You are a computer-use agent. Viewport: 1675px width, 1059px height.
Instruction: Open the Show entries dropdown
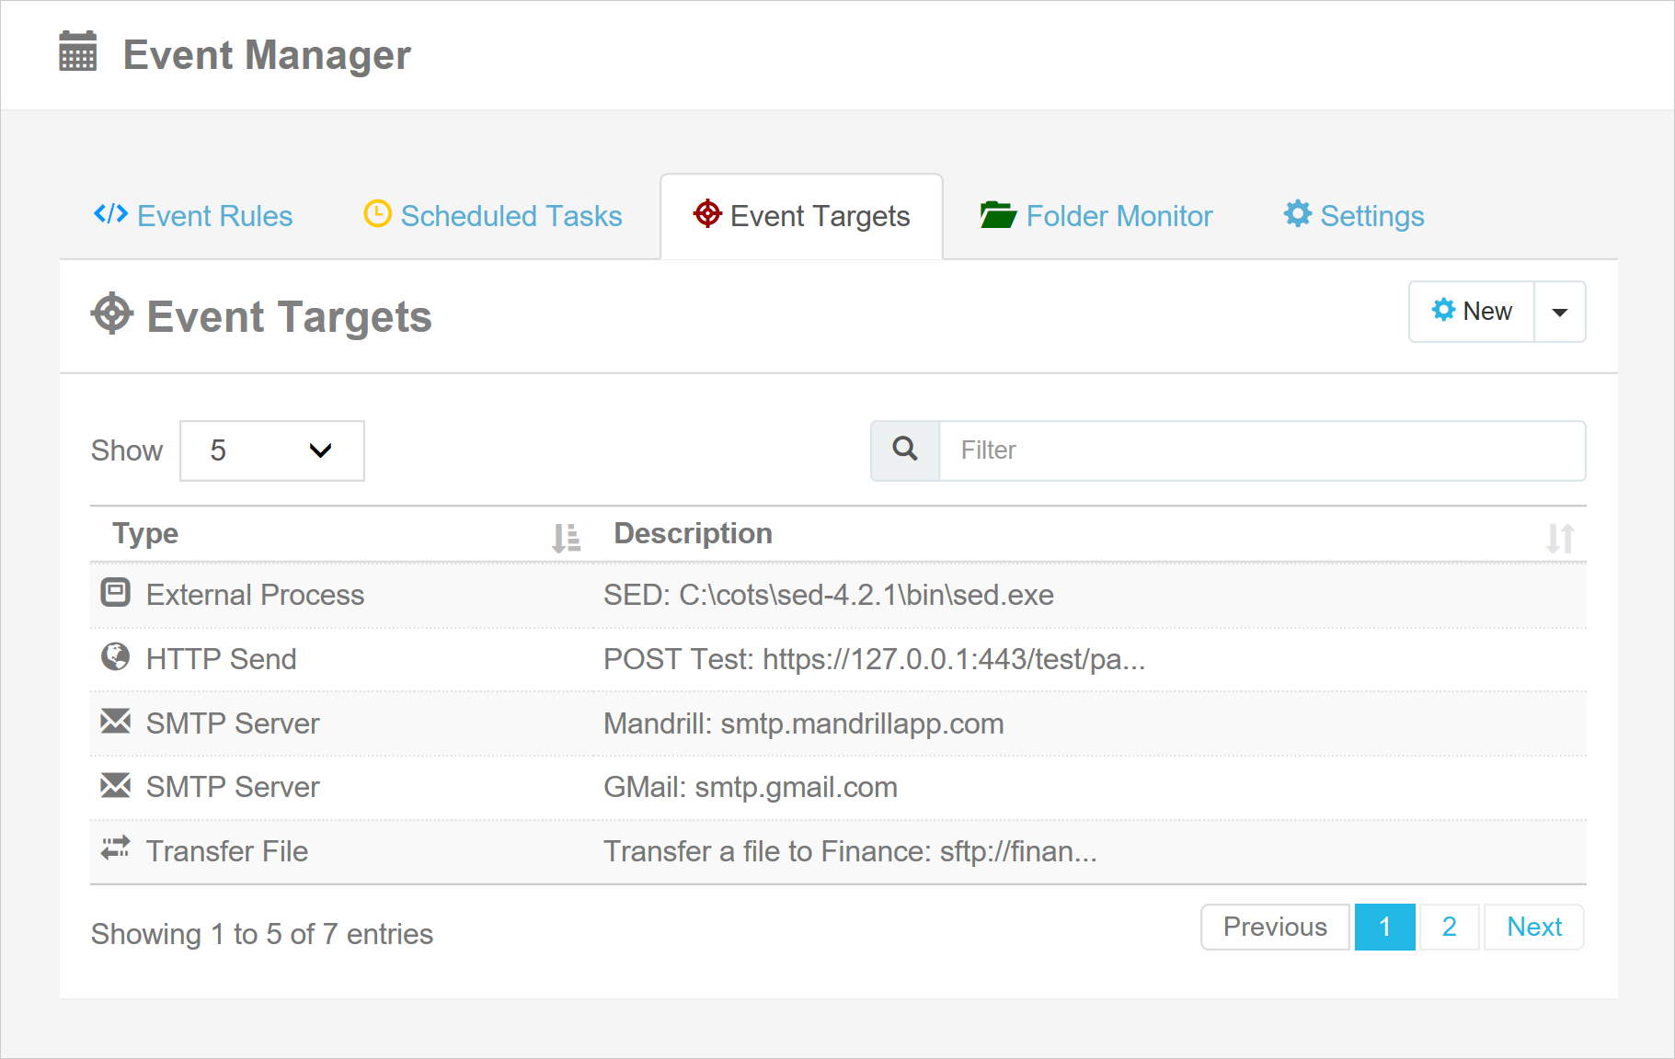tap(272, 450)
